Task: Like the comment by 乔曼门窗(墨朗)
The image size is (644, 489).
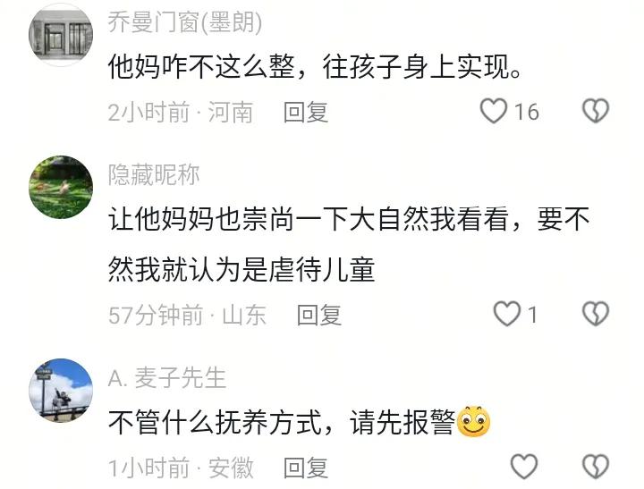Action: pos(493,111)
